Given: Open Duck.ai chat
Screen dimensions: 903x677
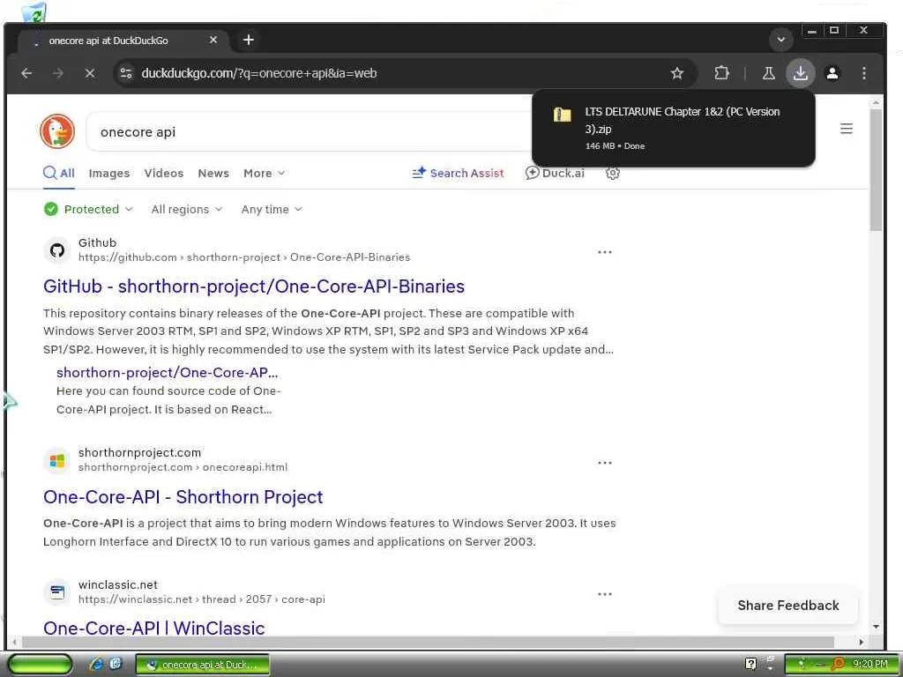Looking at the screenshot, I should (555, 174).
